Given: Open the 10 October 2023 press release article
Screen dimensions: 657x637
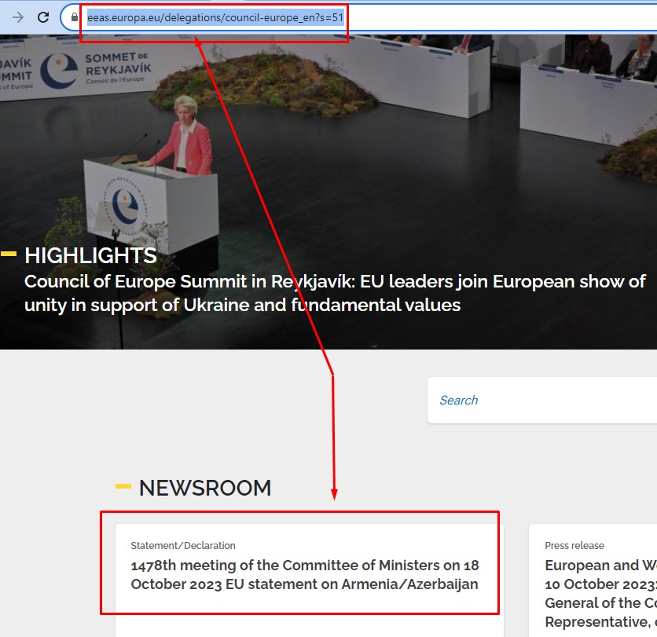Looking at the screenshot, I should pyautogui.click(x=600, y=593).
